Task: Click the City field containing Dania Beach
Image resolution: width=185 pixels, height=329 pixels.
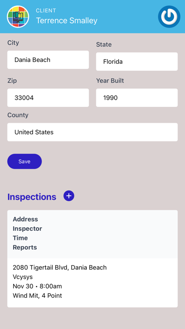Action: point(48,60)
